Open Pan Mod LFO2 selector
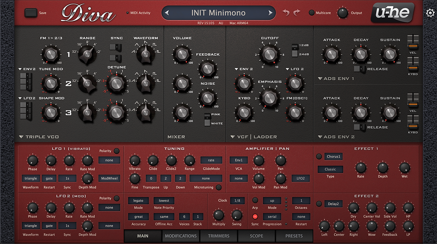 301,179
